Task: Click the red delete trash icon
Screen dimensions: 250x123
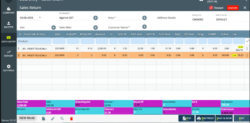Action: pos(72,118)
